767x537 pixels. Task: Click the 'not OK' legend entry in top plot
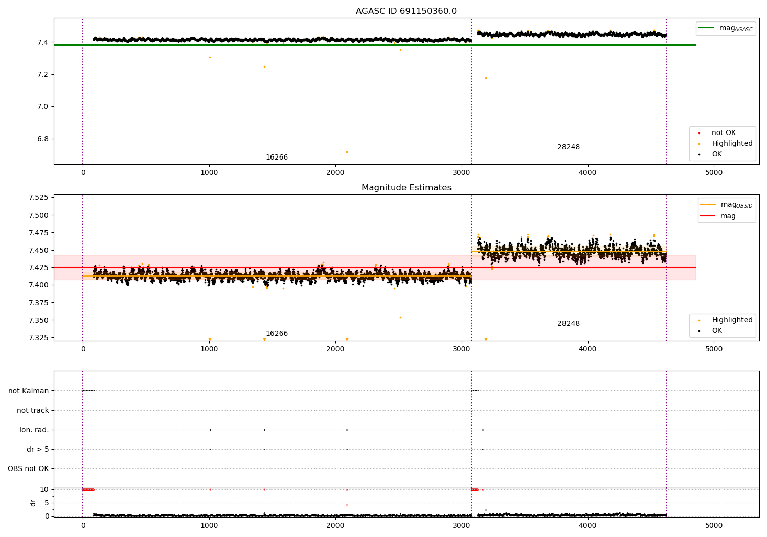724,133
